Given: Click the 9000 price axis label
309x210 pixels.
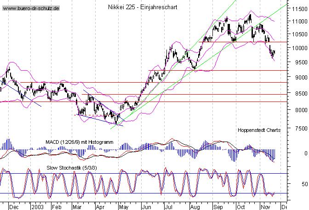Looking at the screenshot, I should pos(298,77).
